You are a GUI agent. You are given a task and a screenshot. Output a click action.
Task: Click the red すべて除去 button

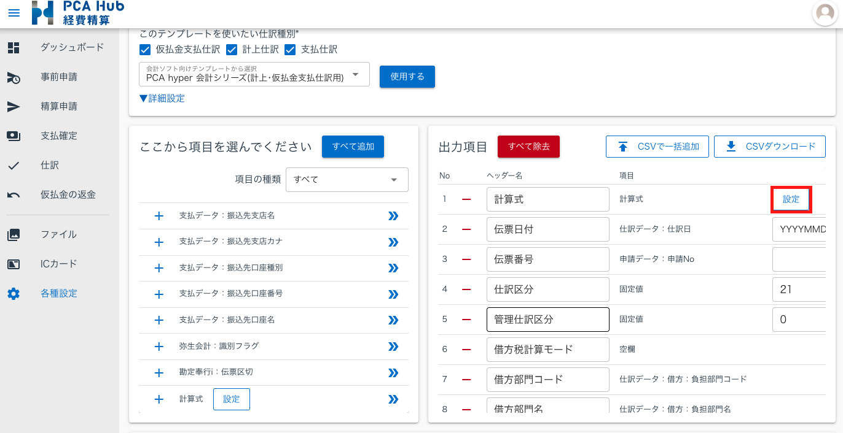pyautogui.click(x=528, y=147)
